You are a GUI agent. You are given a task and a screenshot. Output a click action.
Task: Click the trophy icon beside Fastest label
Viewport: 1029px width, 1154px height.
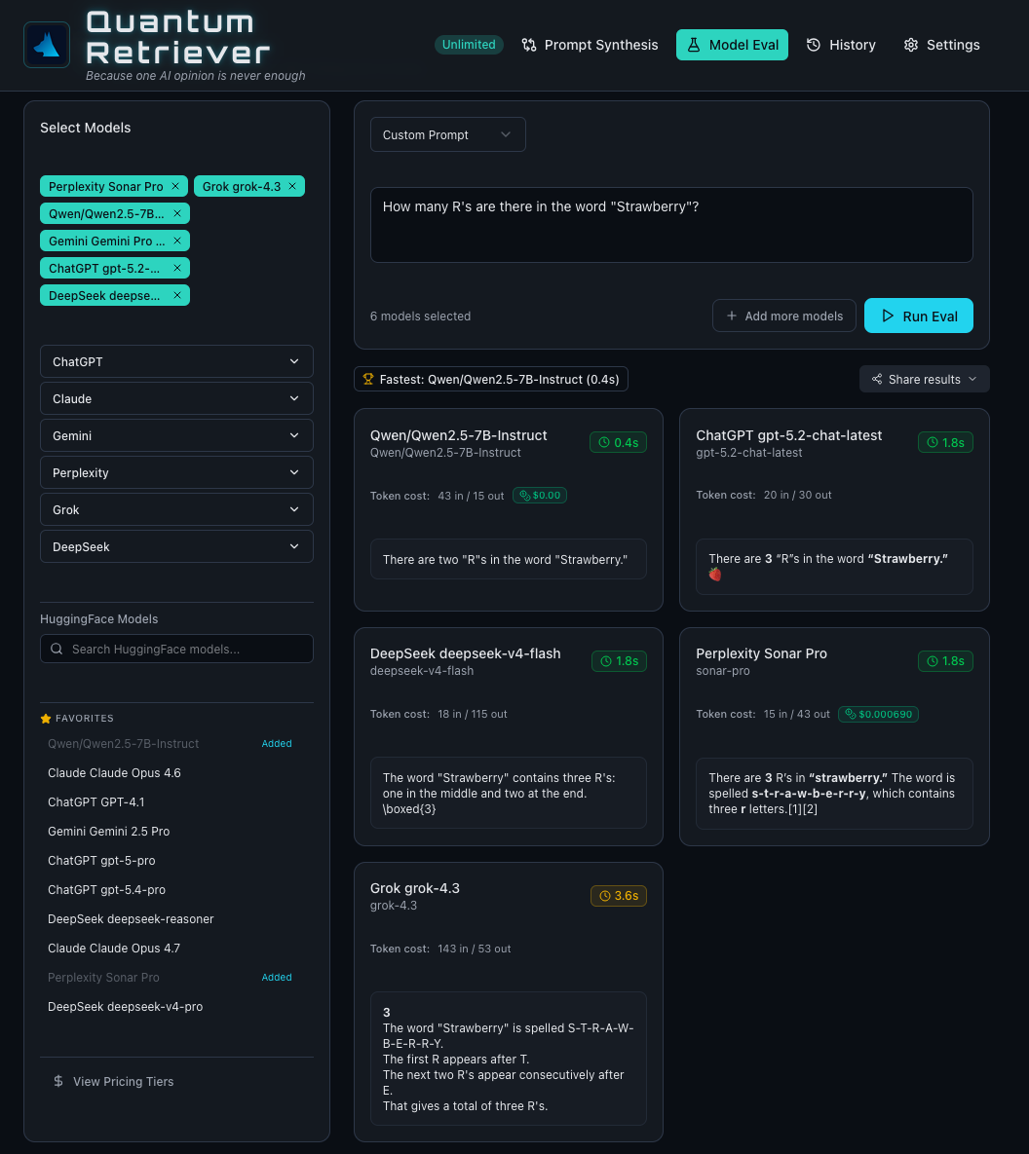368,379
